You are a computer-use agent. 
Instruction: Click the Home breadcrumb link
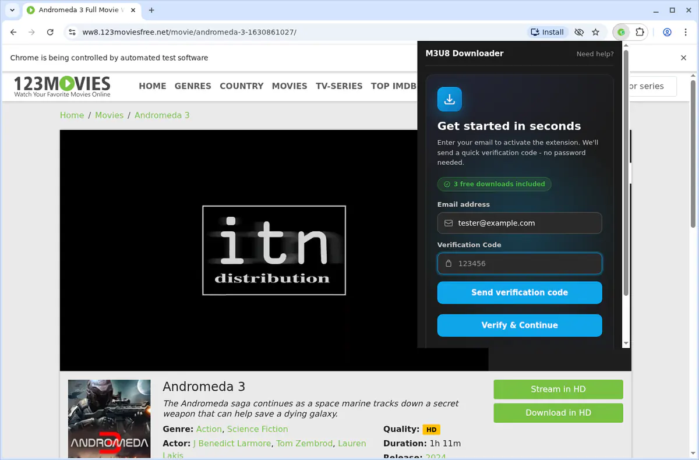coord(72,115)
